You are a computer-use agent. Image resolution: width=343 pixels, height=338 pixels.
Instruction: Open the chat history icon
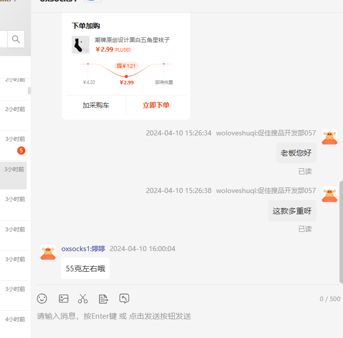click(x=124, y=299)
